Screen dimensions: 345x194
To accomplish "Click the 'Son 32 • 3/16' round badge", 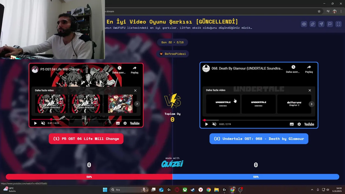I will (172, 42).
